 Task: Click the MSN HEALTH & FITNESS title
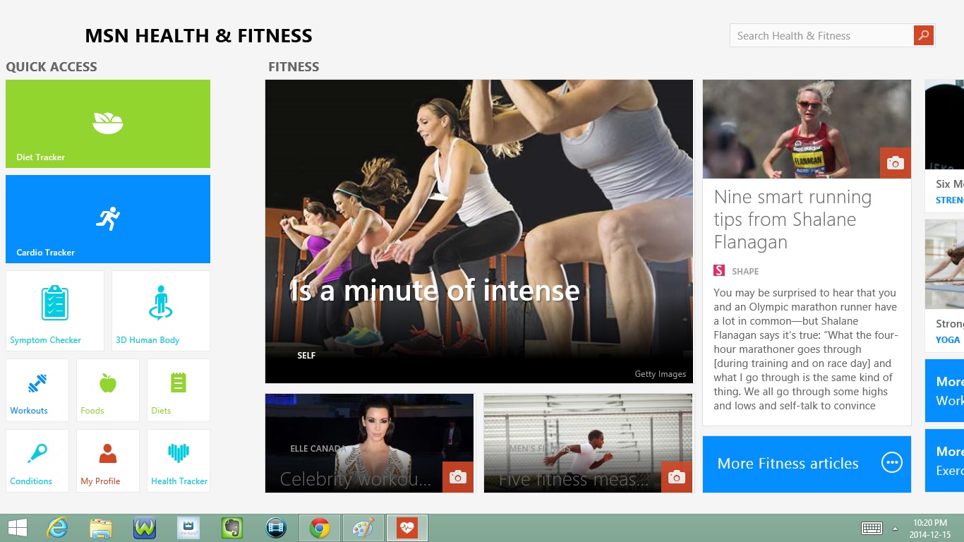pyautogui.click(x=198, y=36)
